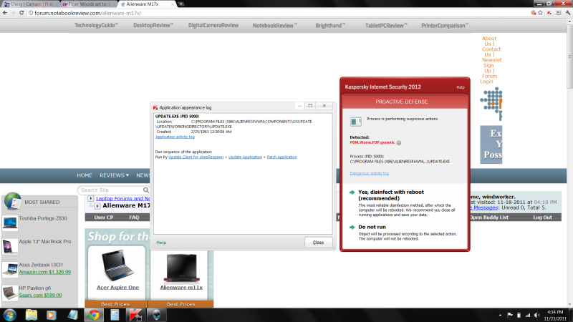Open Dangerous activity log link
The width and height of the screenshot is (573, 322).
pos(370,173)
